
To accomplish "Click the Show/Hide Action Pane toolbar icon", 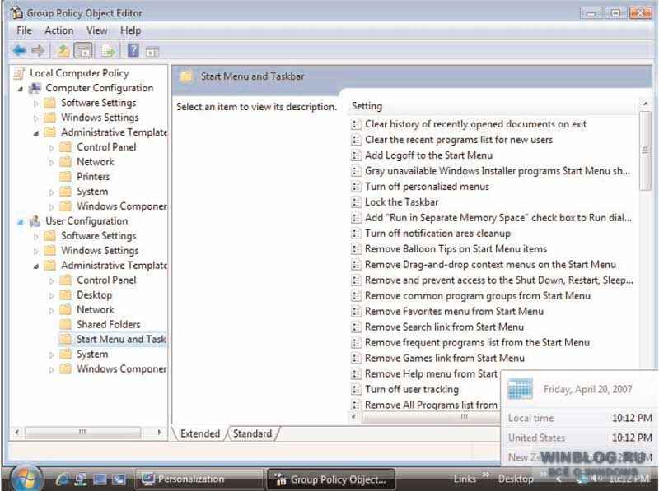I will point(152,52).
